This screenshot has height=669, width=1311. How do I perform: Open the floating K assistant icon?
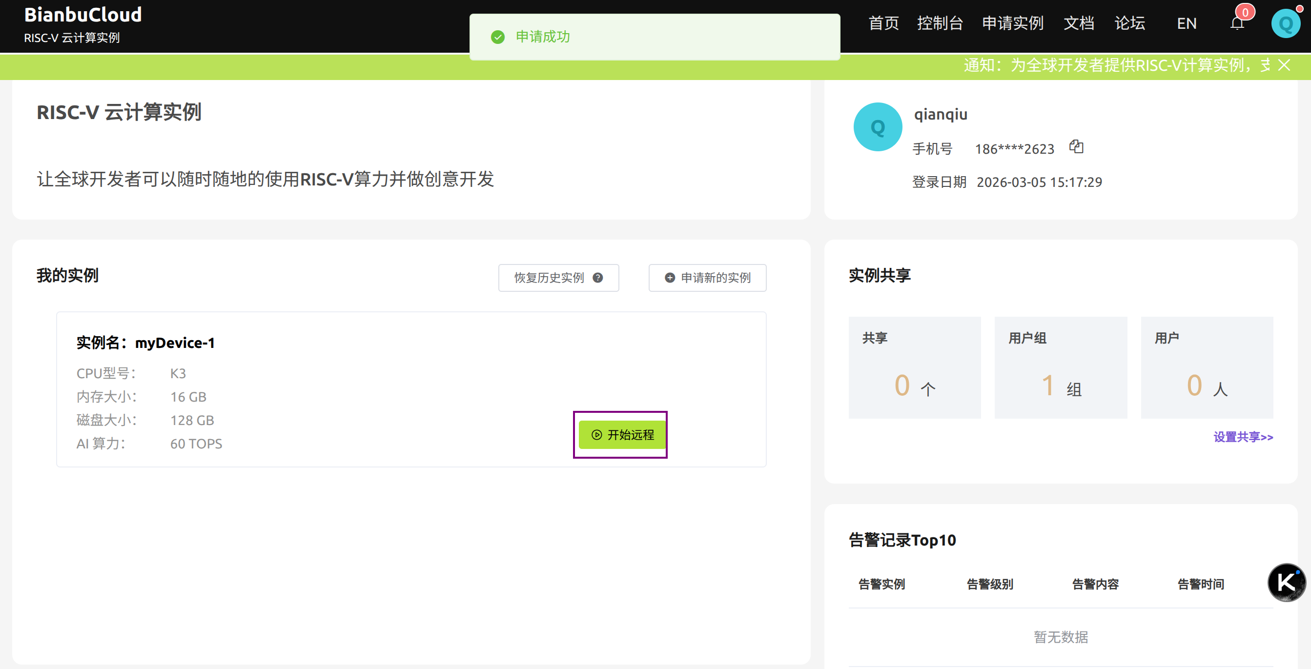click(1286, 583)
